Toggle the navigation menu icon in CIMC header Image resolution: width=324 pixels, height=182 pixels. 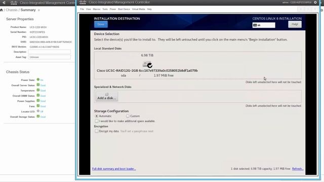click(4, 3)
